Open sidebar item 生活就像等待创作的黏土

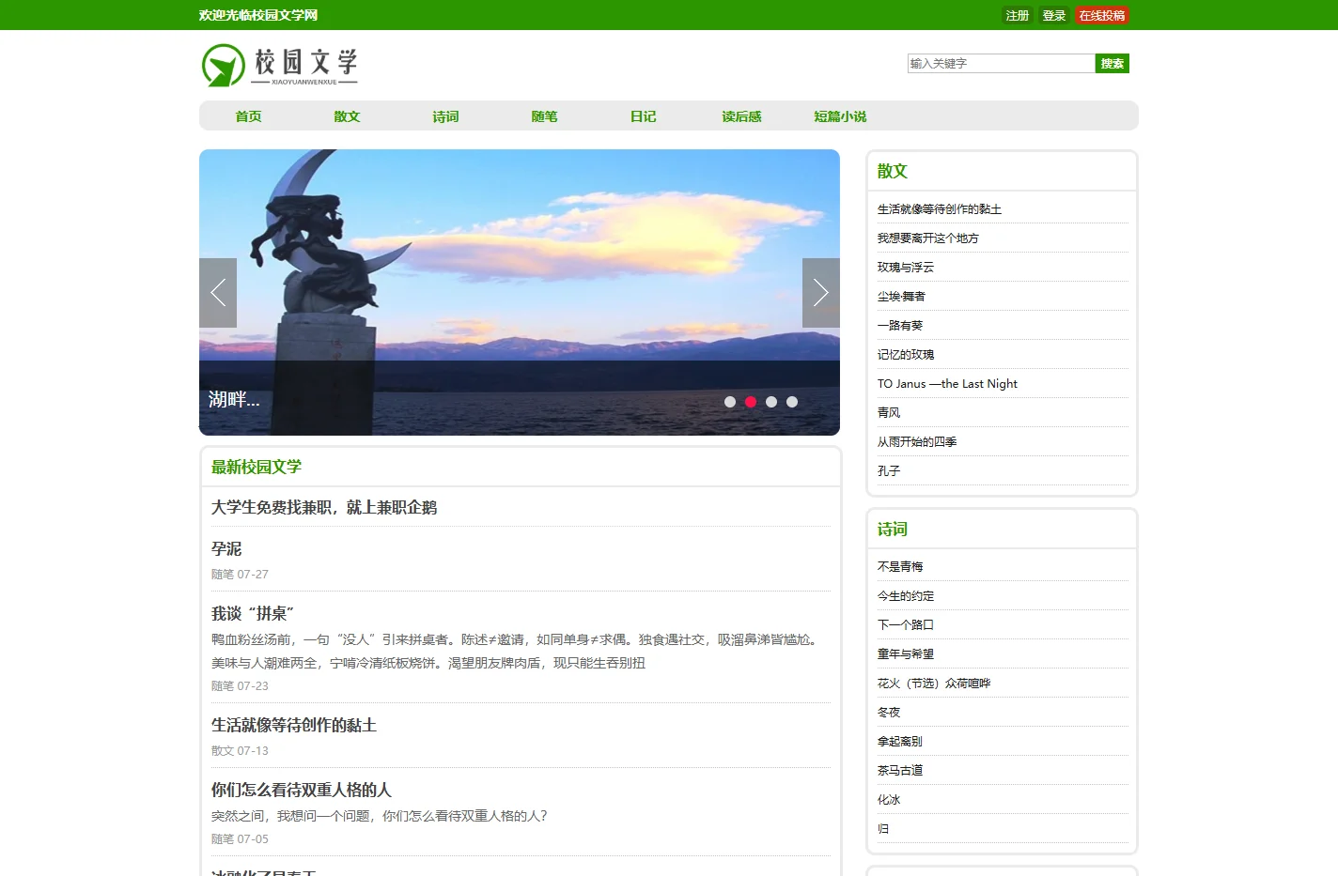(x=940, y=209)
